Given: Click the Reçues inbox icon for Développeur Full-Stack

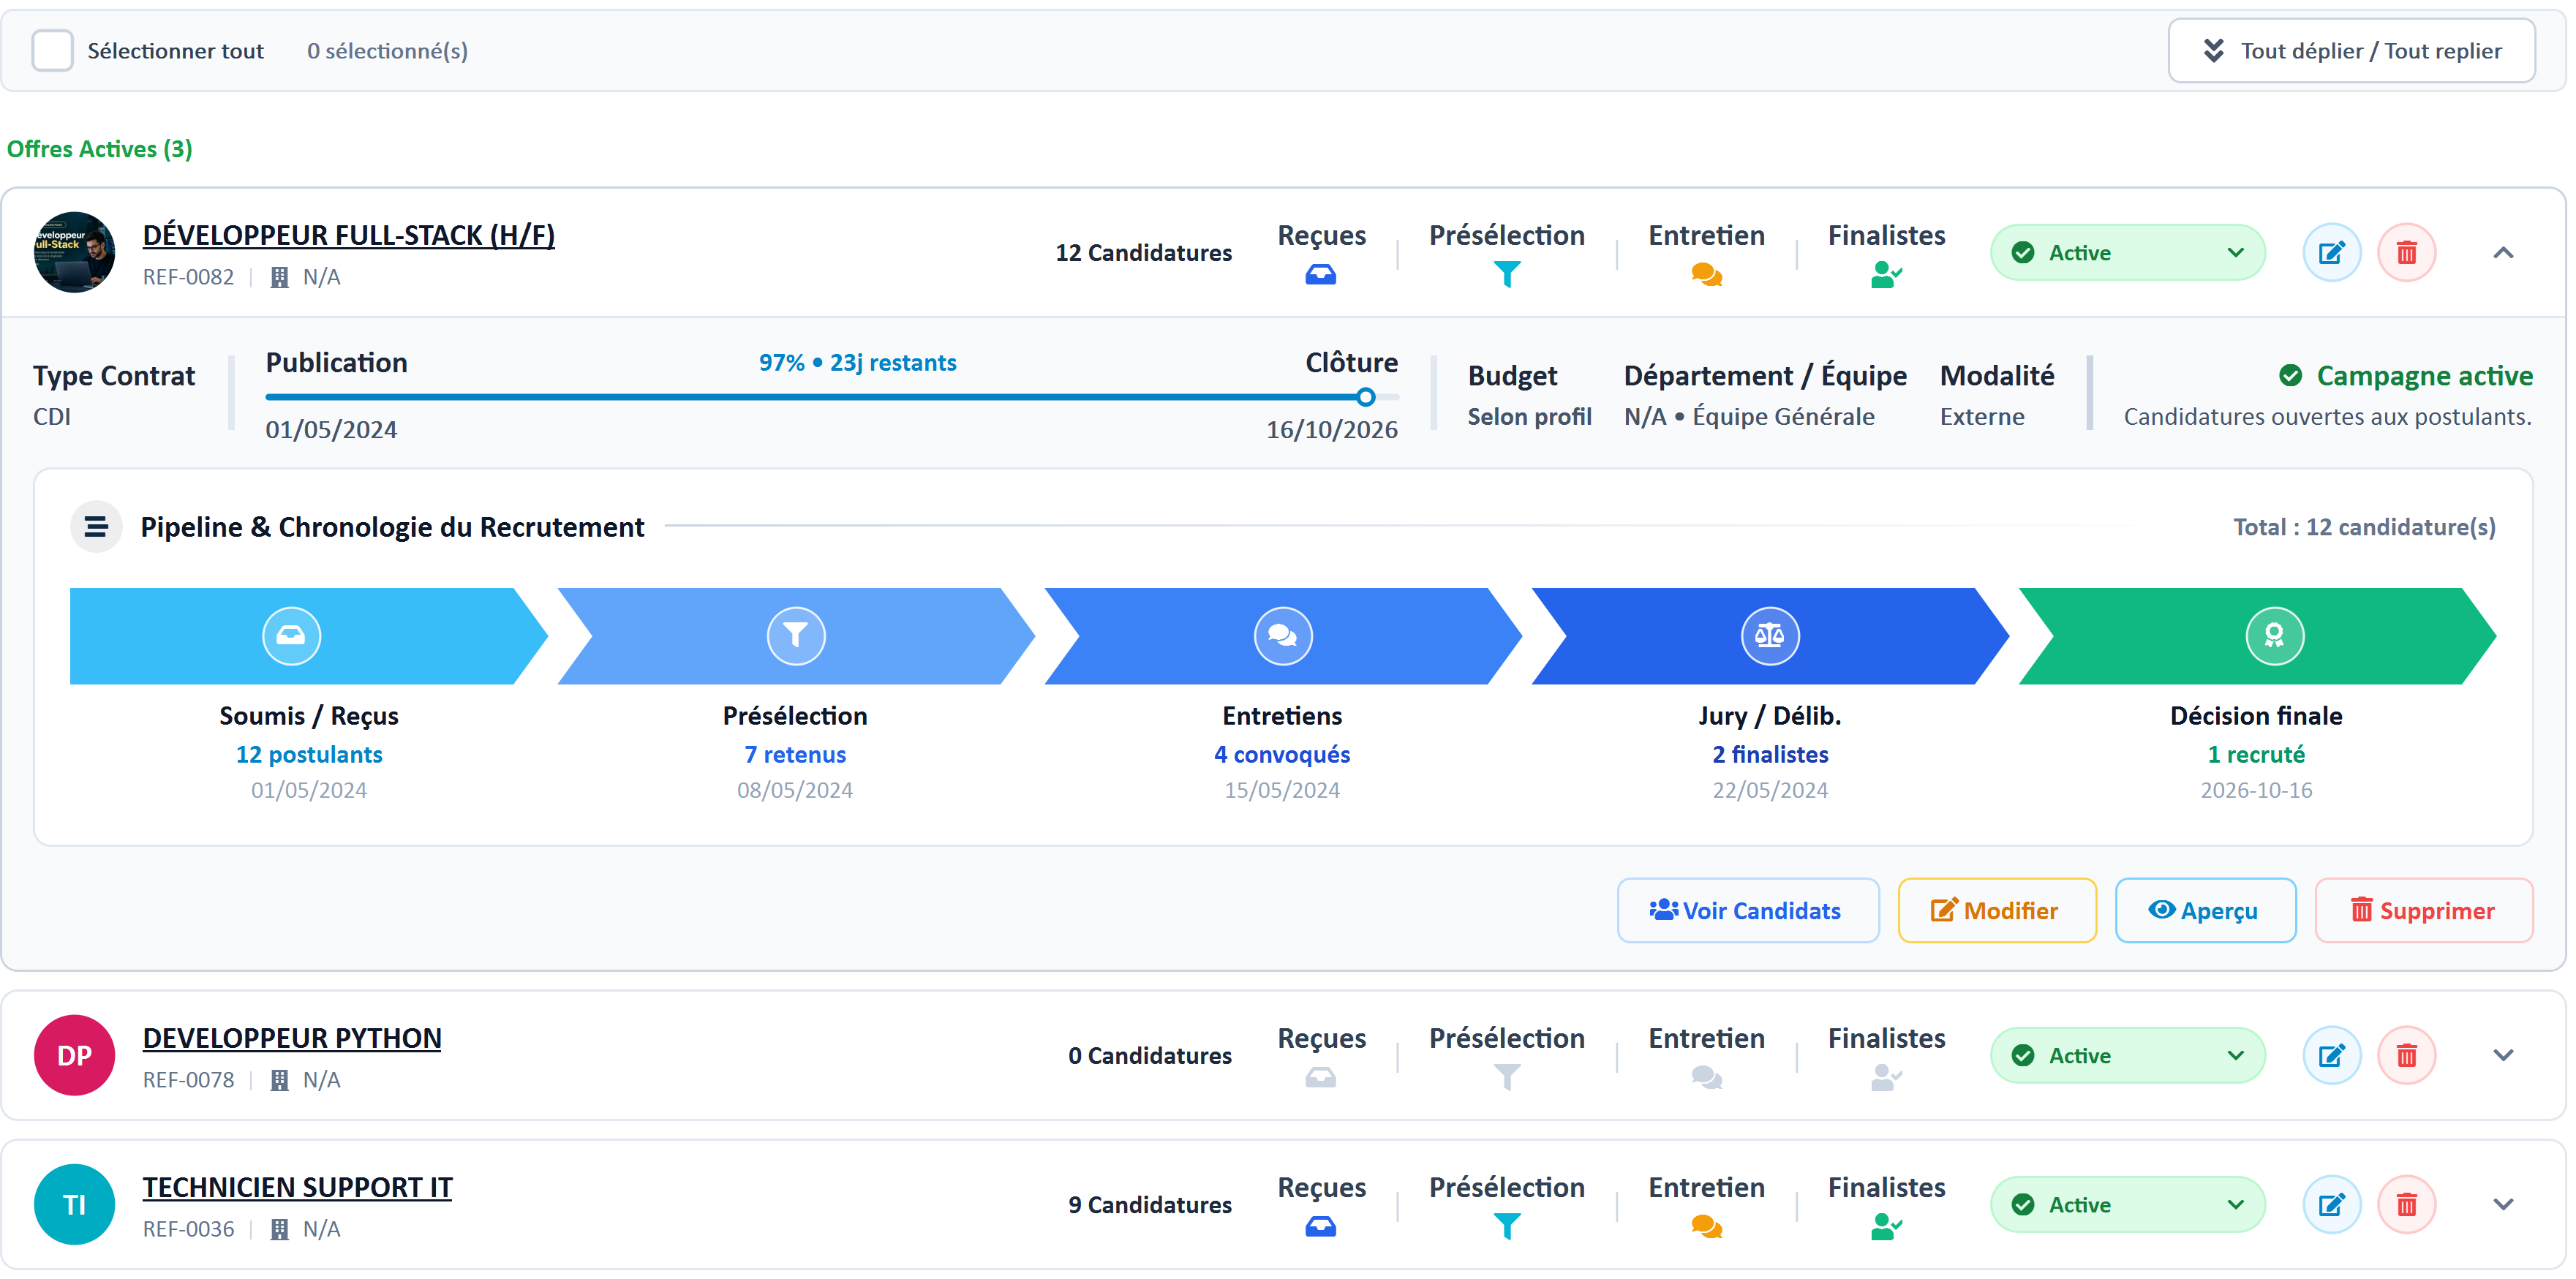Looking at the screenshot, I should [x=1320, y=274].
